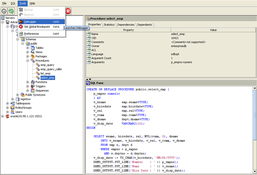Expand the Tablespaces tree node
Viewport: 257px width, 175px height.
[7, 103]
